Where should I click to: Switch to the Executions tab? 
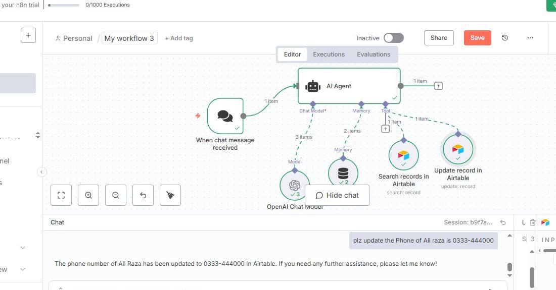tap(329, 54)
